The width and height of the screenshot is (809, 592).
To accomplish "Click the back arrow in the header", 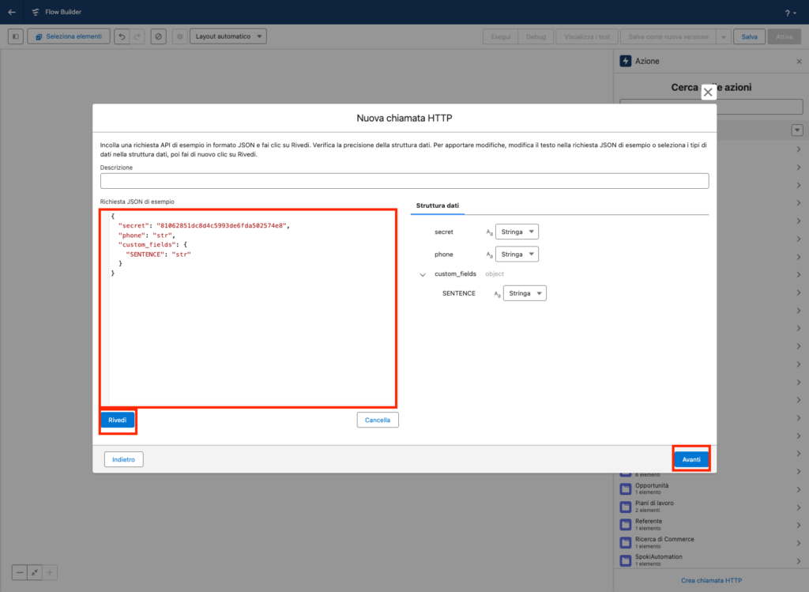I will (x=11, y=12).
